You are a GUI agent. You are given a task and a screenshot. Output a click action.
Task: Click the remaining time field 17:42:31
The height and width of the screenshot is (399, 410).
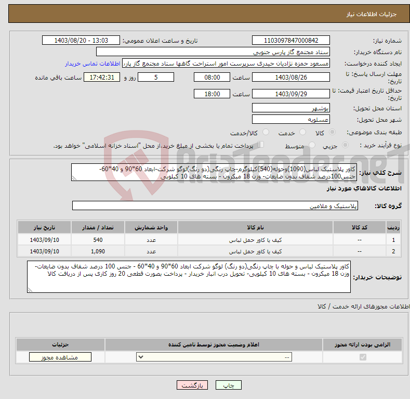tap(102, 77)
